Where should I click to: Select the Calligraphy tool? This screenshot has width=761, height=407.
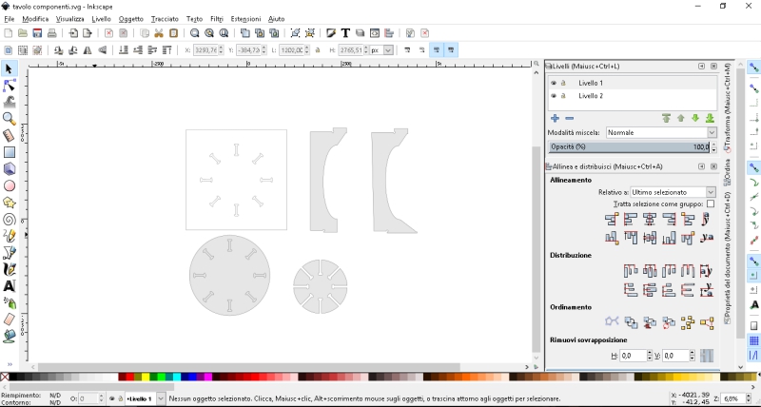pyautogui.click(x=9, y=269)
